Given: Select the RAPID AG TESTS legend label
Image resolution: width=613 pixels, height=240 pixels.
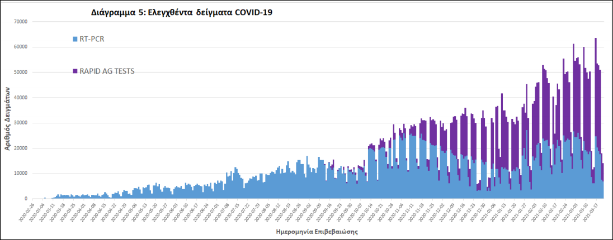Looking at the screenshot, I should (107, 71).
